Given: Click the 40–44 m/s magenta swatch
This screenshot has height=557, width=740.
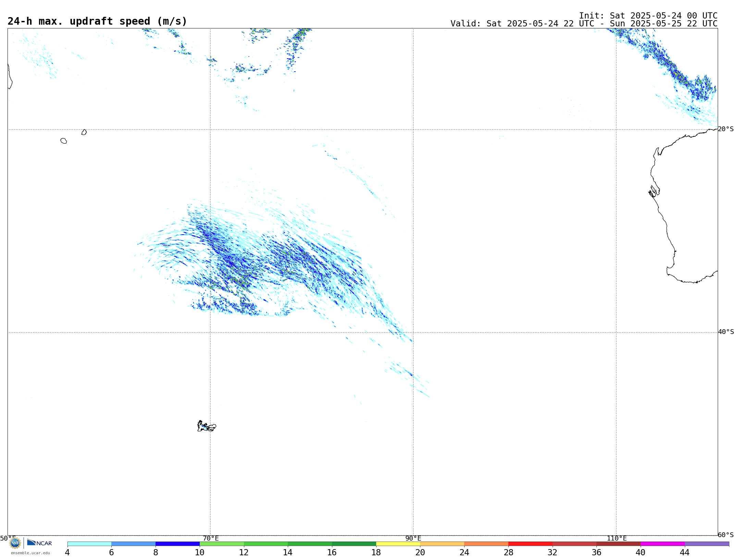Looking at the screenshot, I should (x=663, y=544).
